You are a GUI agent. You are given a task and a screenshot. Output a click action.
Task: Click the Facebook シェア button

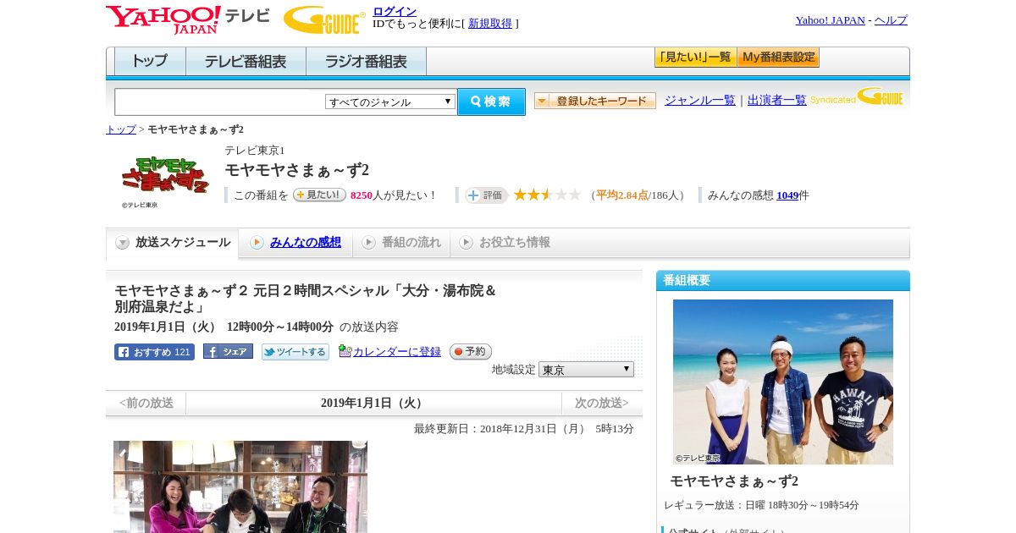[228, 351]
